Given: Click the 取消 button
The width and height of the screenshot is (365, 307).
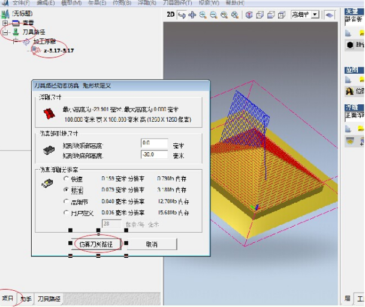Looking at the screenshot, I should (152, 244).
